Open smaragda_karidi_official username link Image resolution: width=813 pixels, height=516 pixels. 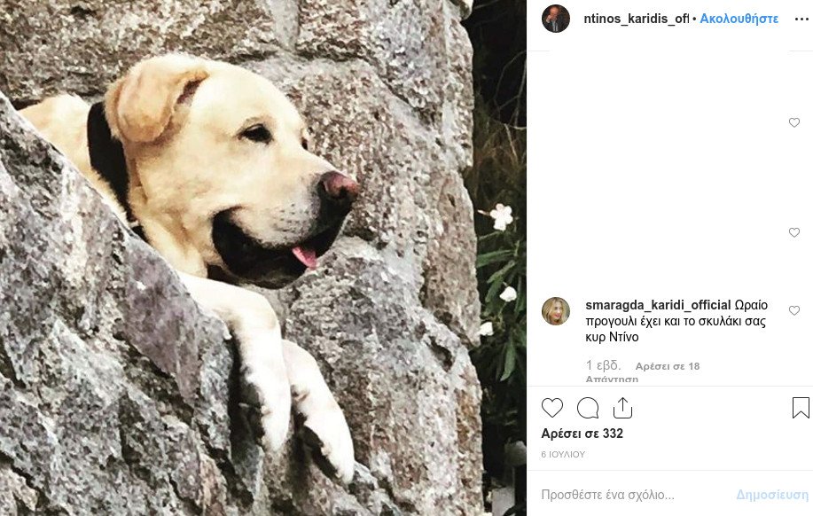658,305
